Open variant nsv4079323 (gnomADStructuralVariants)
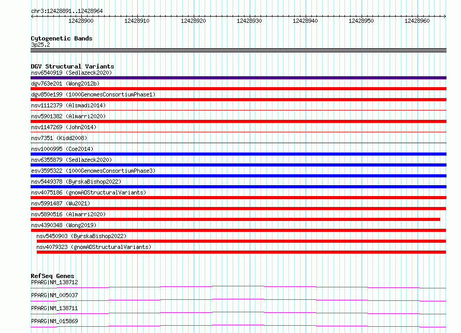461x333 pixels. 94,247
